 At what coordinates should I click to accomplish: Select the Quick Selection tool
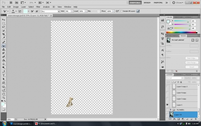point(4,31)
